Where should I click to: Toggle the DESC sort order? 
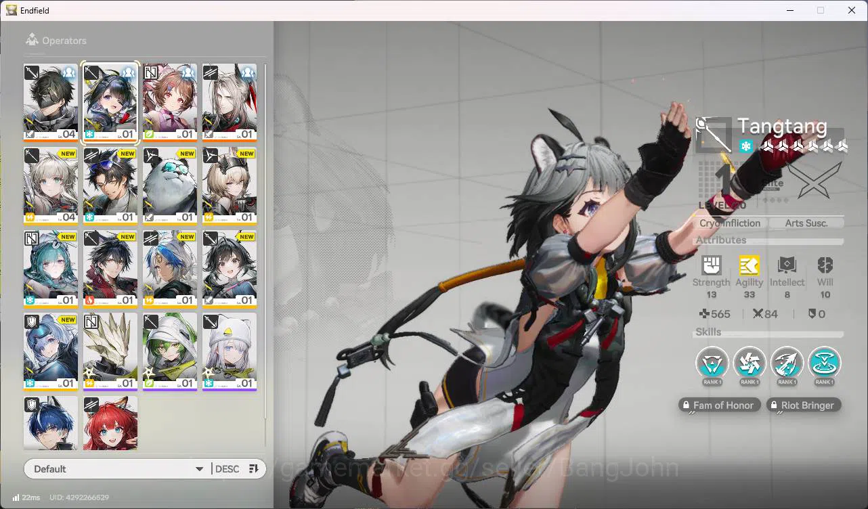click(236, 469)
